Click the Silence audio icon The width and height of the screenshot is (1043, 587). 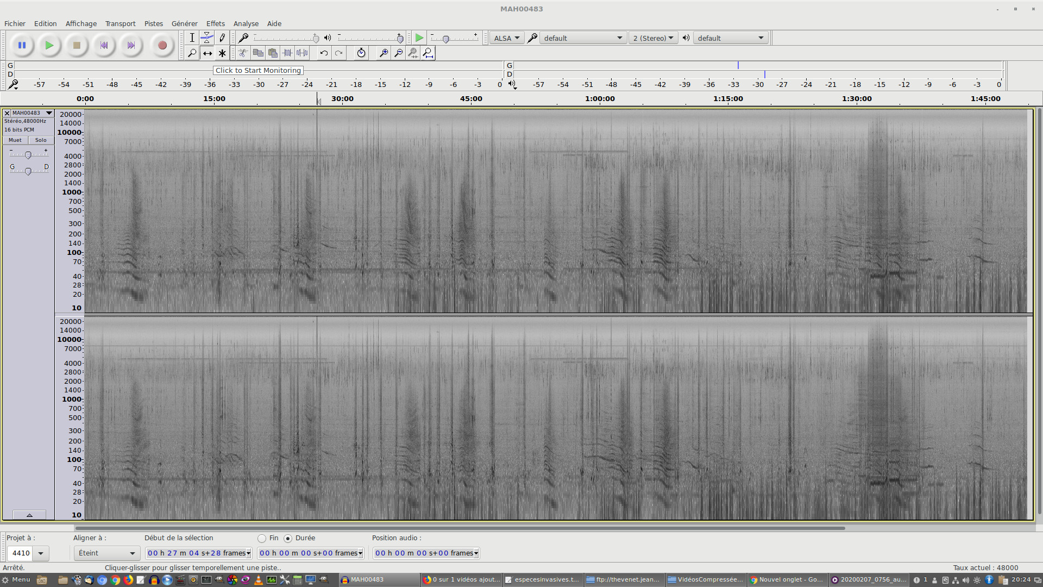point(302,53)
